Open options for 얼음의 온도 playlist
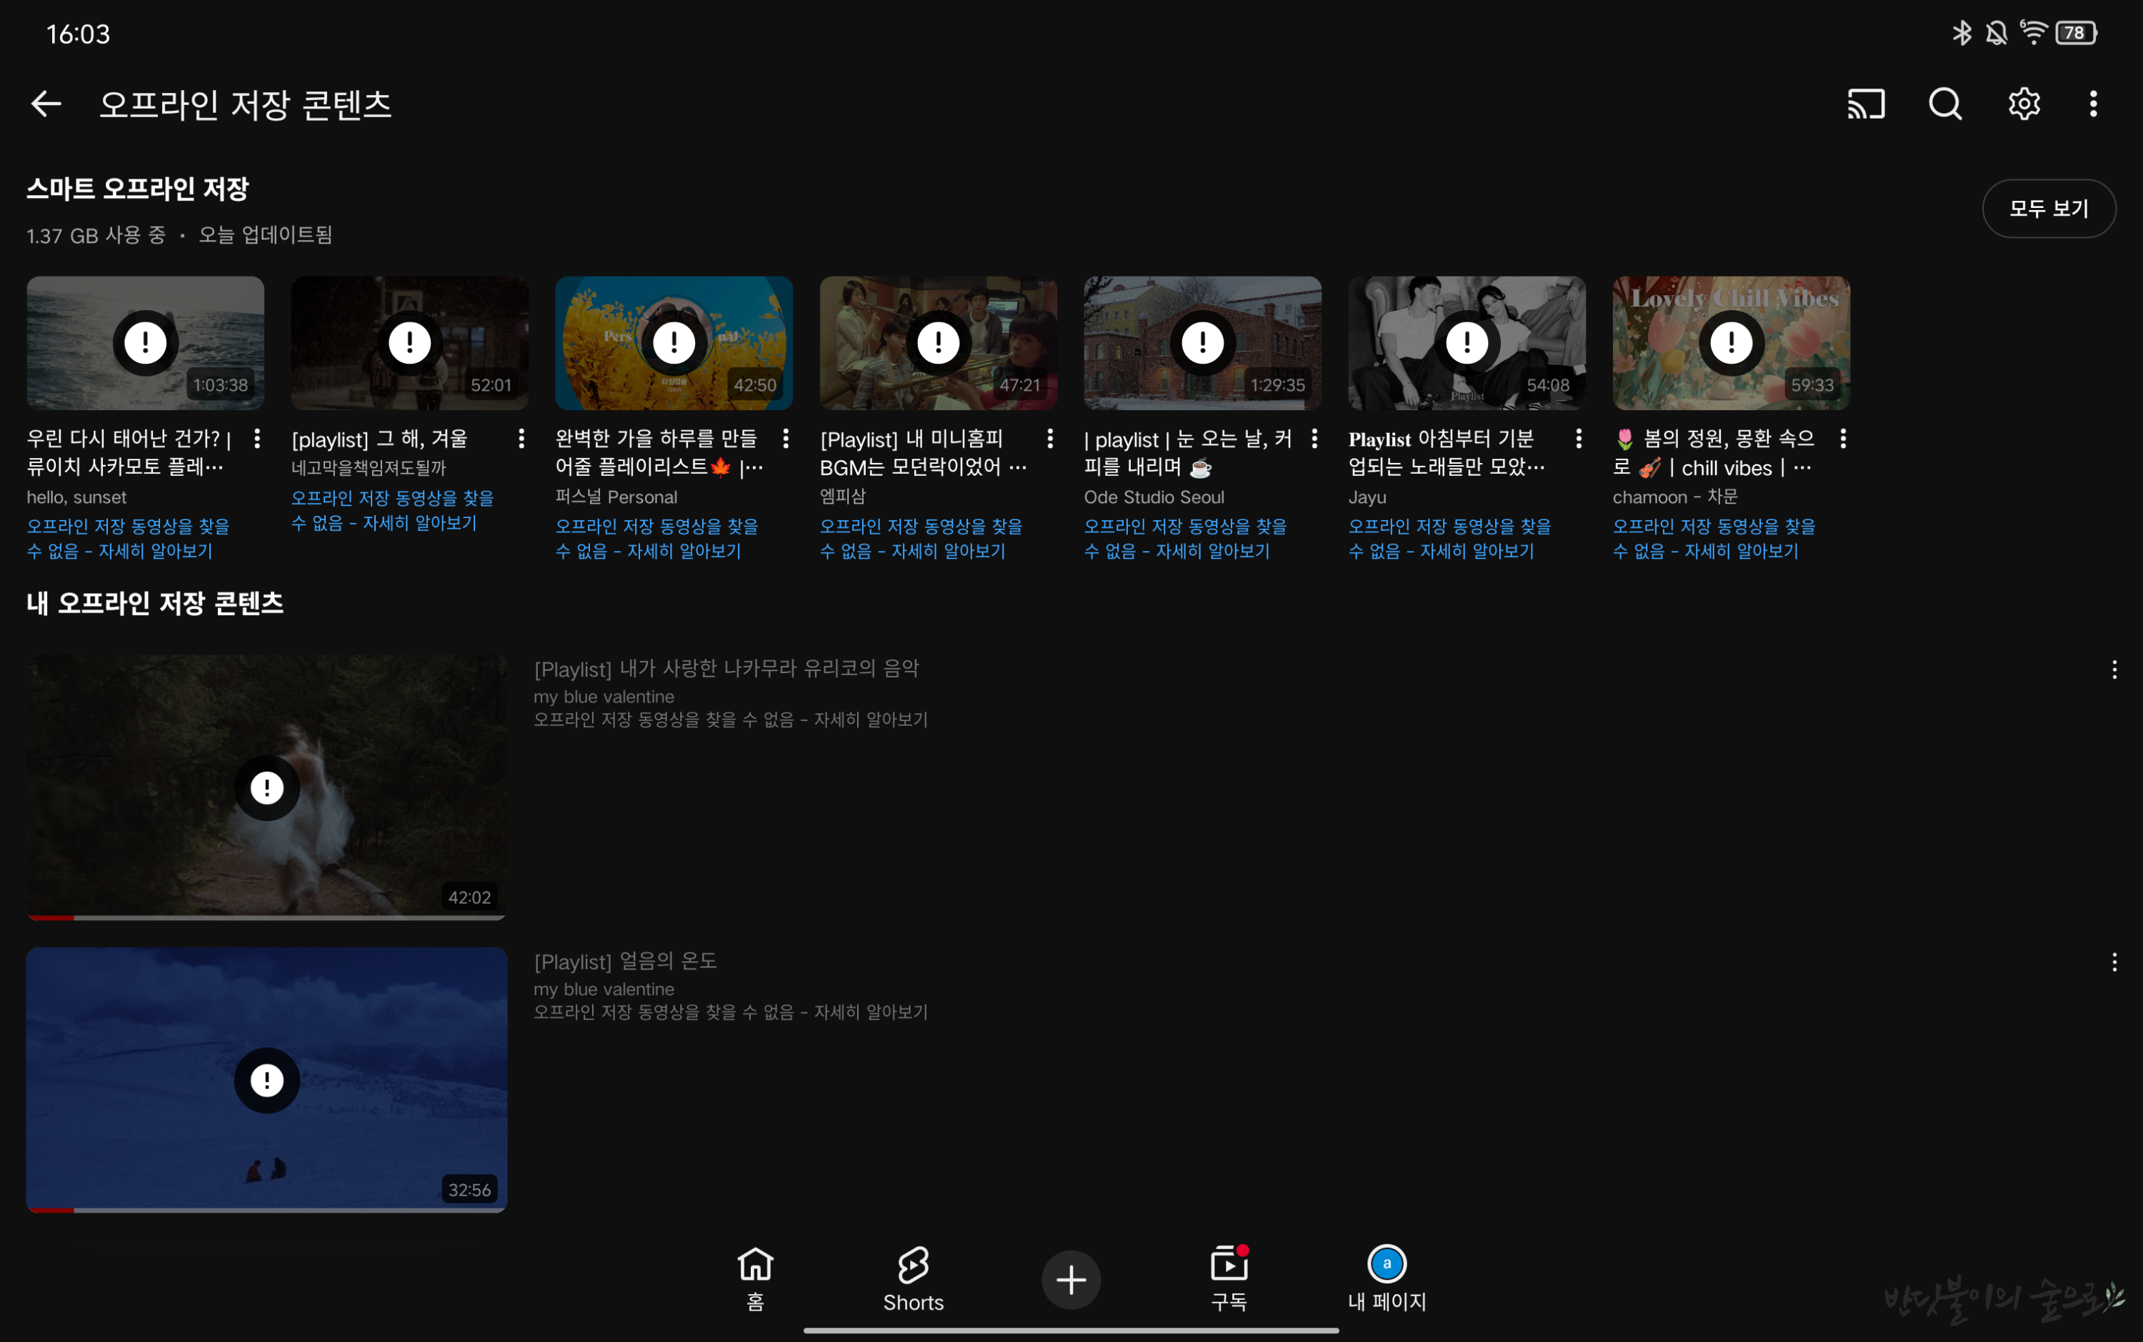Image resolution: width=2143 pixels, height=1342 pixels. point(2114,962)
